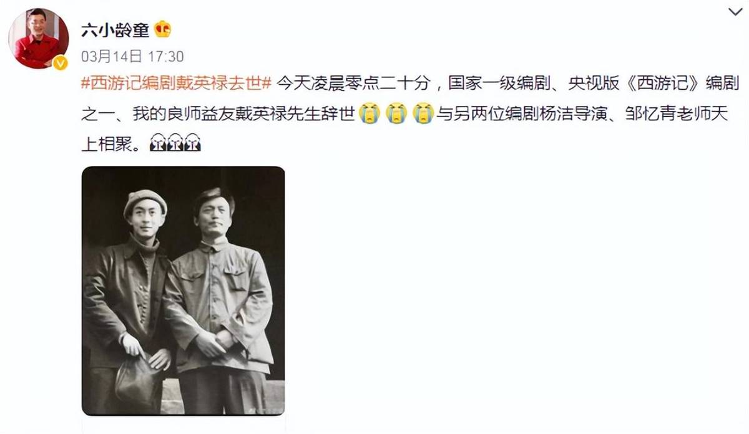This screenshot has height=434, width=749.
Task: Click the last crying face emoji
Action: [x=423, y=113]
